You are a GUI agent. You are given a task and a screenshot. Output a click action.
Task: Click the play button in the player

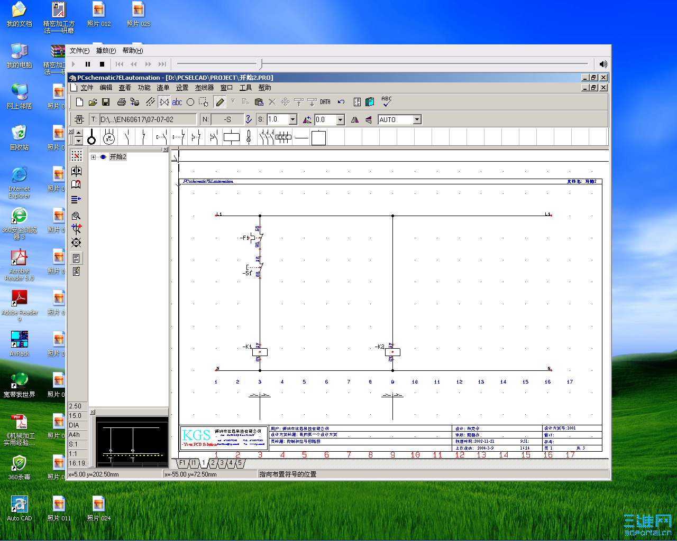pos(74,64)
